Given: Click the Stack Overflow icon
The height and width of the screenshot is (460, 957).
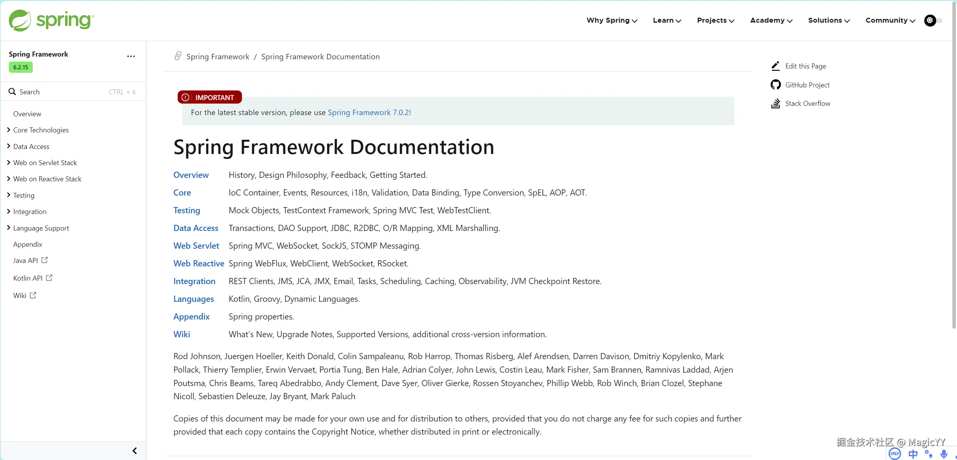Looking at the screenshot, I should 776,104.
